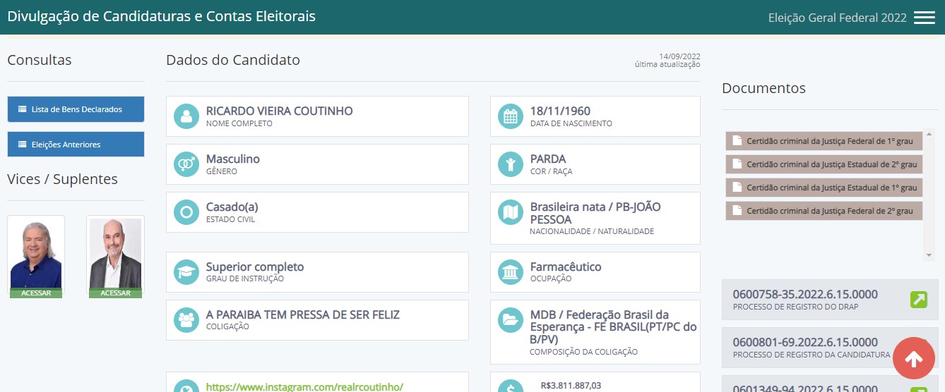
Task: Click the group icon beside coalition name
Action: tap(186, 320)
